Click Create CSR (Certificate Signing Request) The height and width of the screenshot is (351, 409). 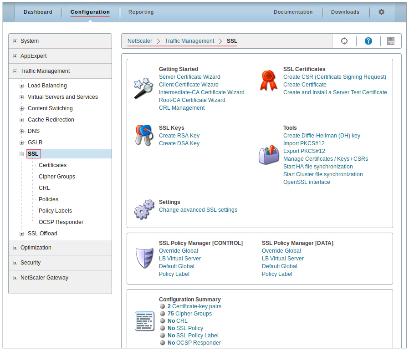point(335,77)
